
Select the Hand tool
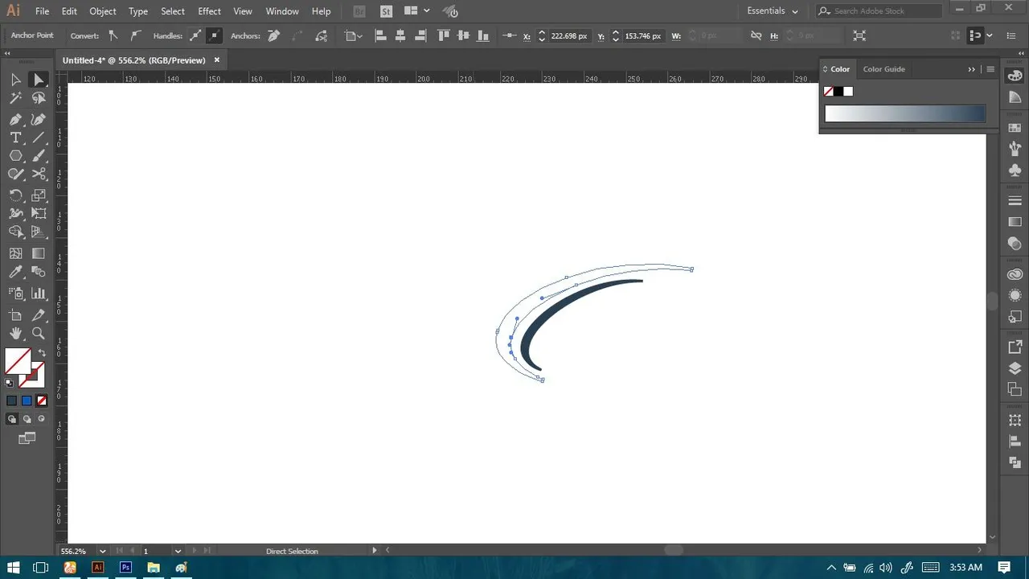point(15,334)
